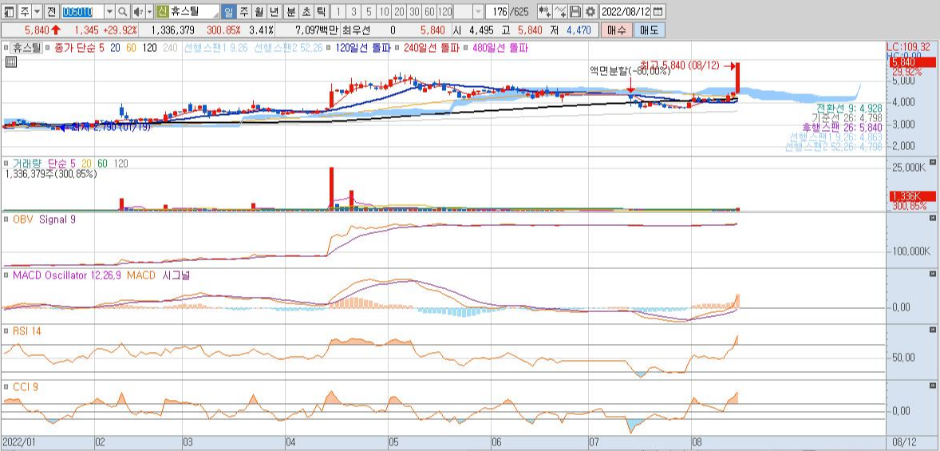Click the 전 button beside the code field
The image size is (940, 451).
coord(51,11)
